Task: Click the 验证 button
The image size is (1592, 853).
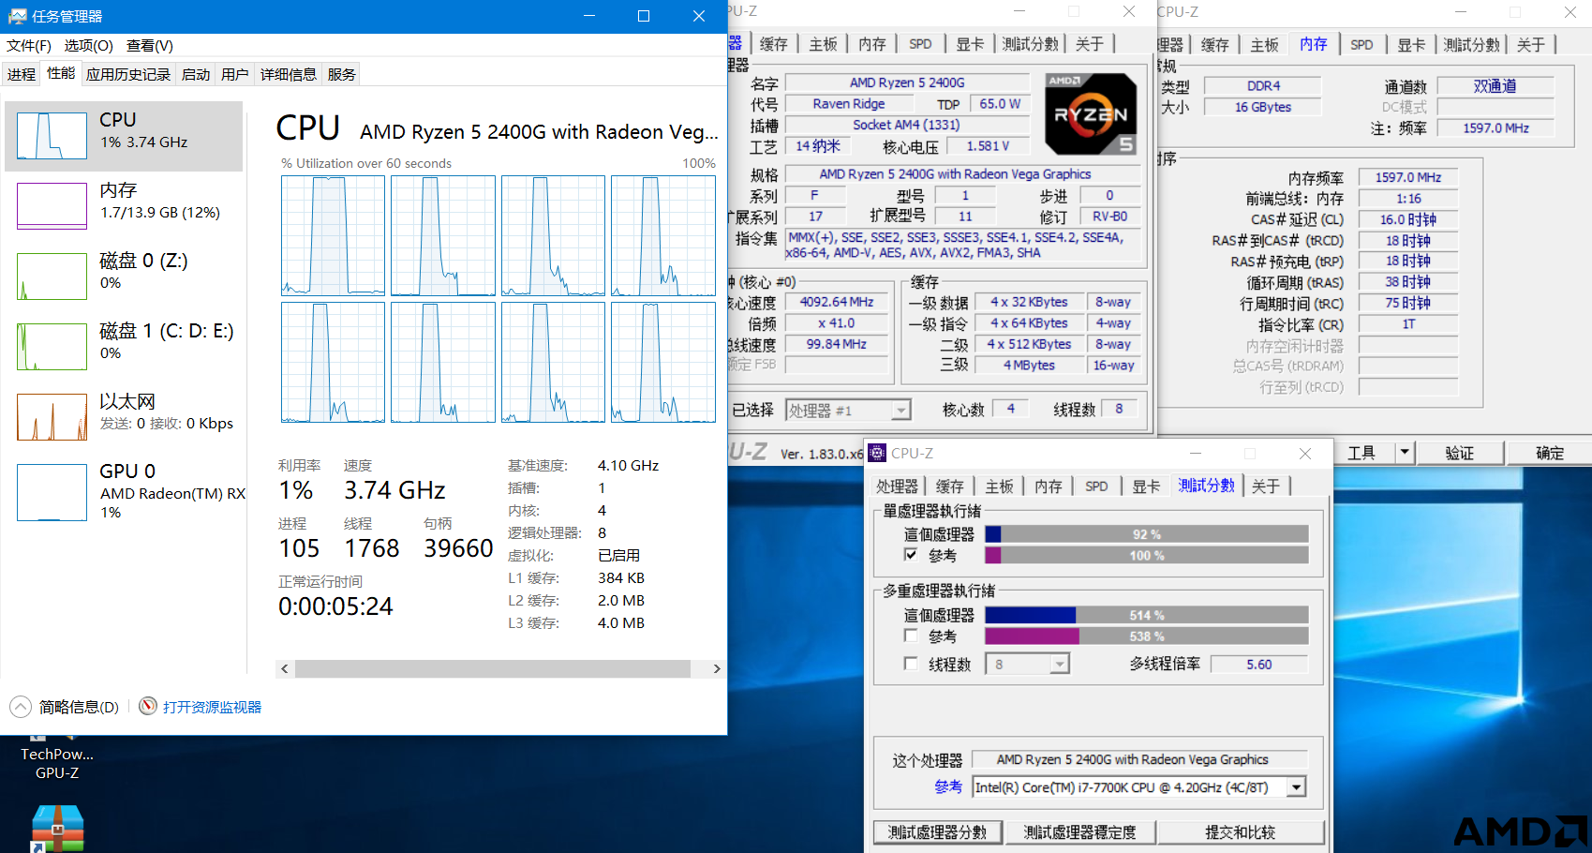Action: pyautogui.click(x=1460, y=453)
